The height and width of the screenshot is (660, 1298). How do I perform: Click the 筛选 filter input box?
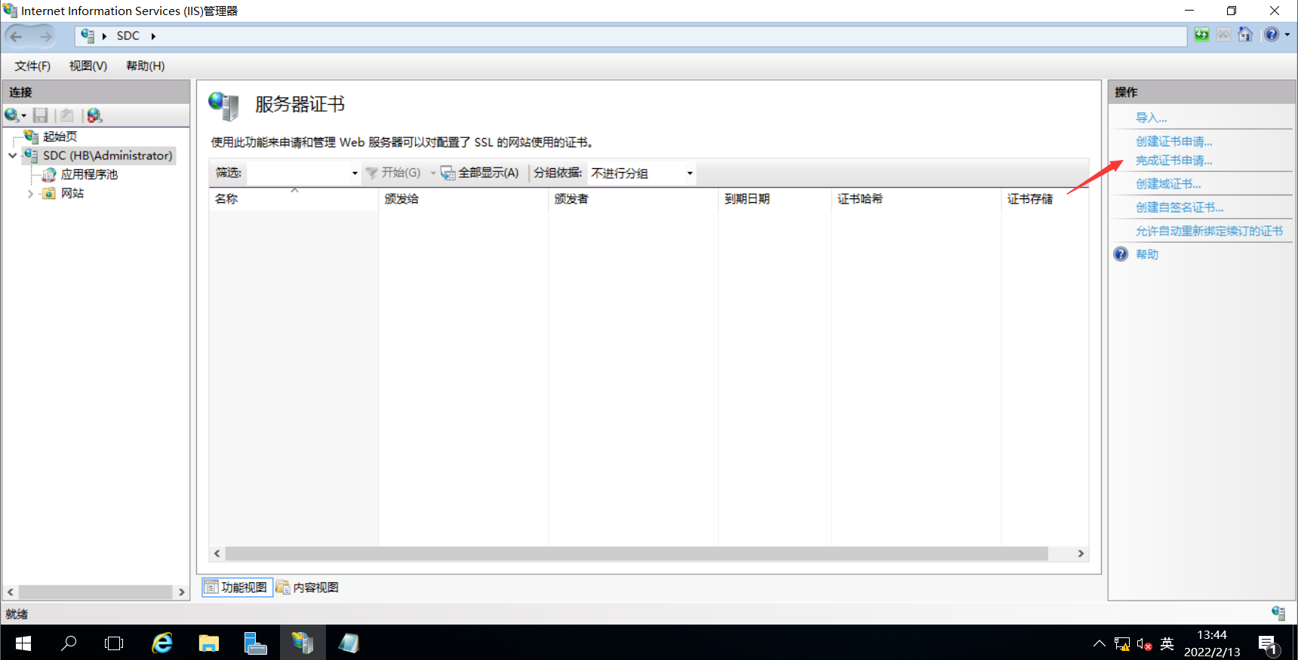pos(298,173)
